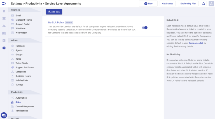Click the app logo icon in top-left
215x119 pixels.
(4, 4)
